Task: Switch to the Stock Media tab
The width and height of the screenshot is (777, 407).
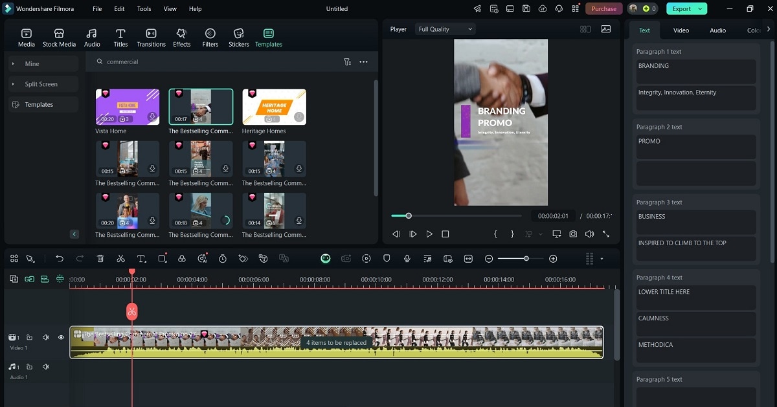Action: [59, 38]
